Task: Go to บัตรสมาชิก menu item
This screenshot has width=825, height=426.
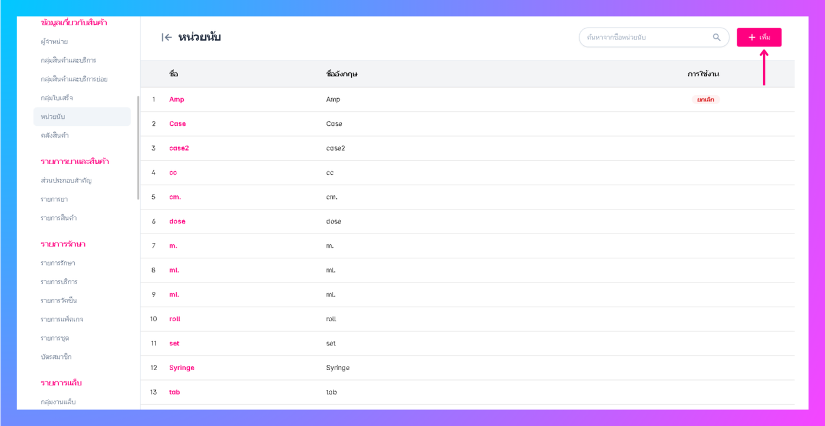Action: tap(56, 357)
